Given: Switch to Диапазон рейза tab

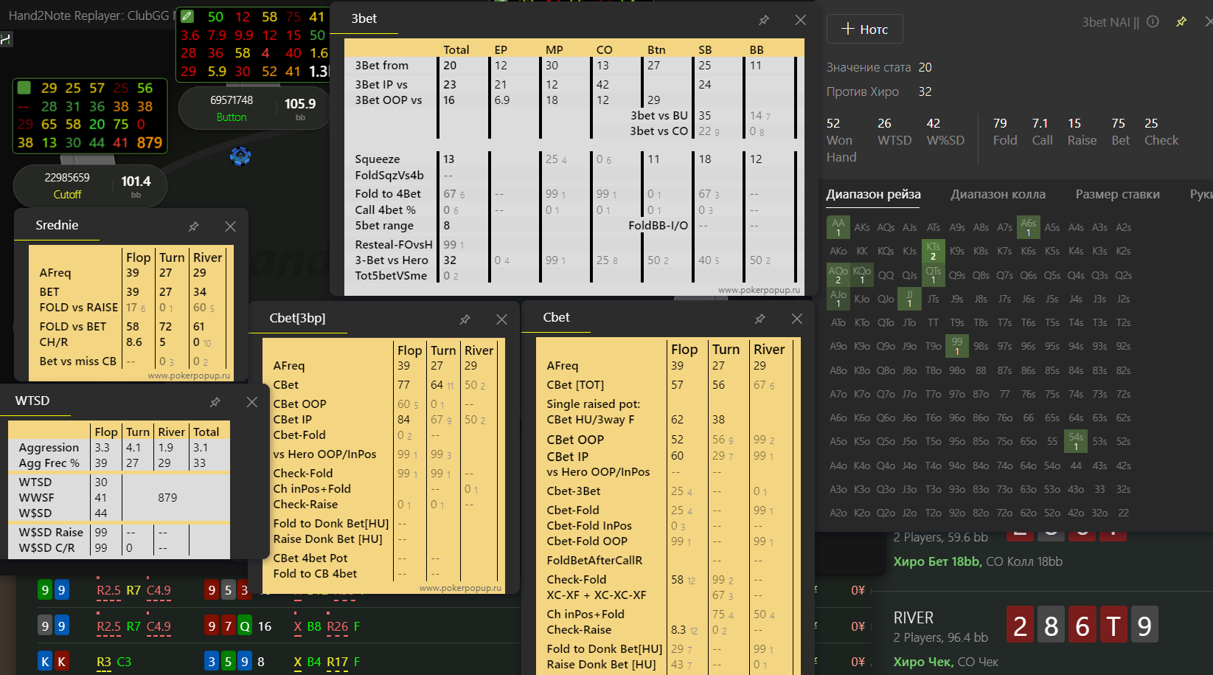Looking at the screenshot, I should (x=873, y=194).
